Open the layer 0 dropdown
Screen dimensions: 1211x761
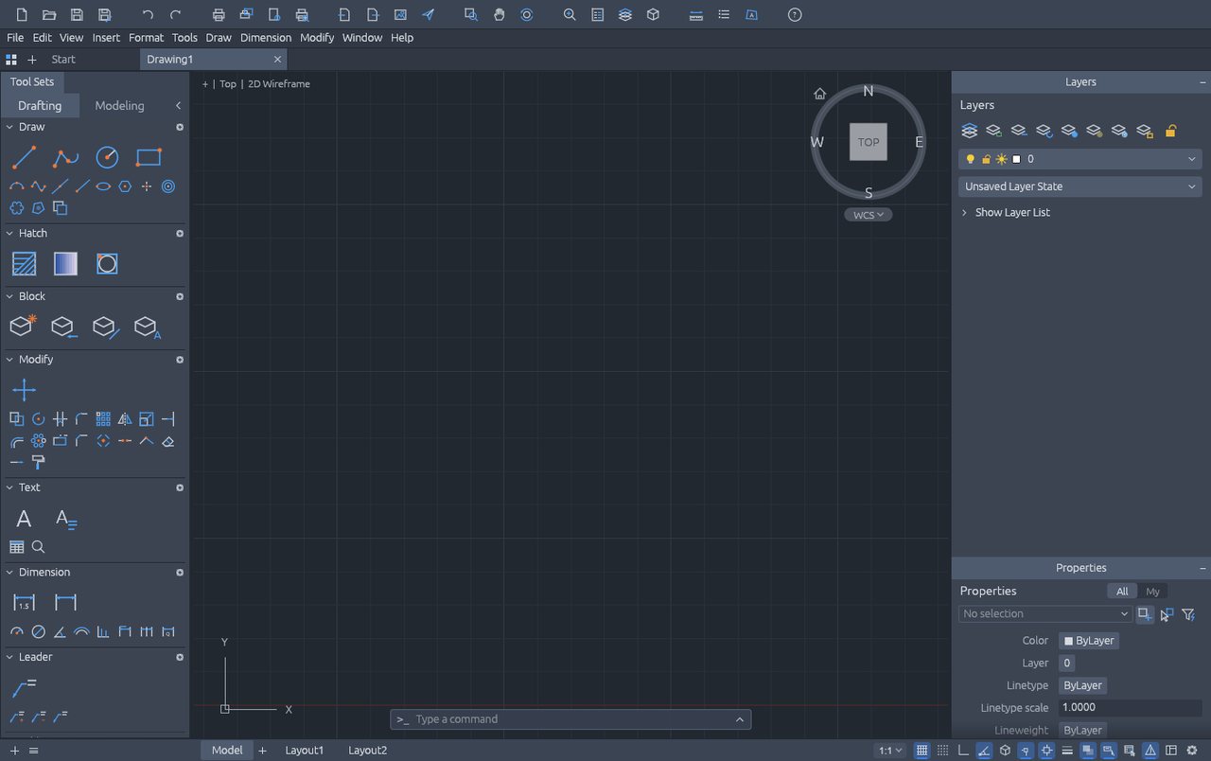point(1191,159)
